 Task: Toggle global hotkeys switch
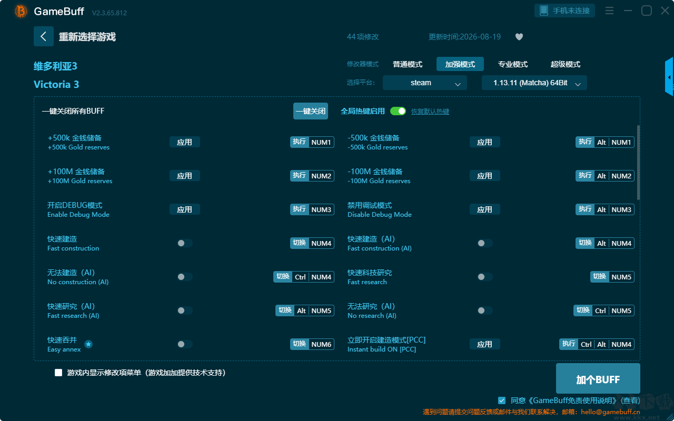(398, 111)
